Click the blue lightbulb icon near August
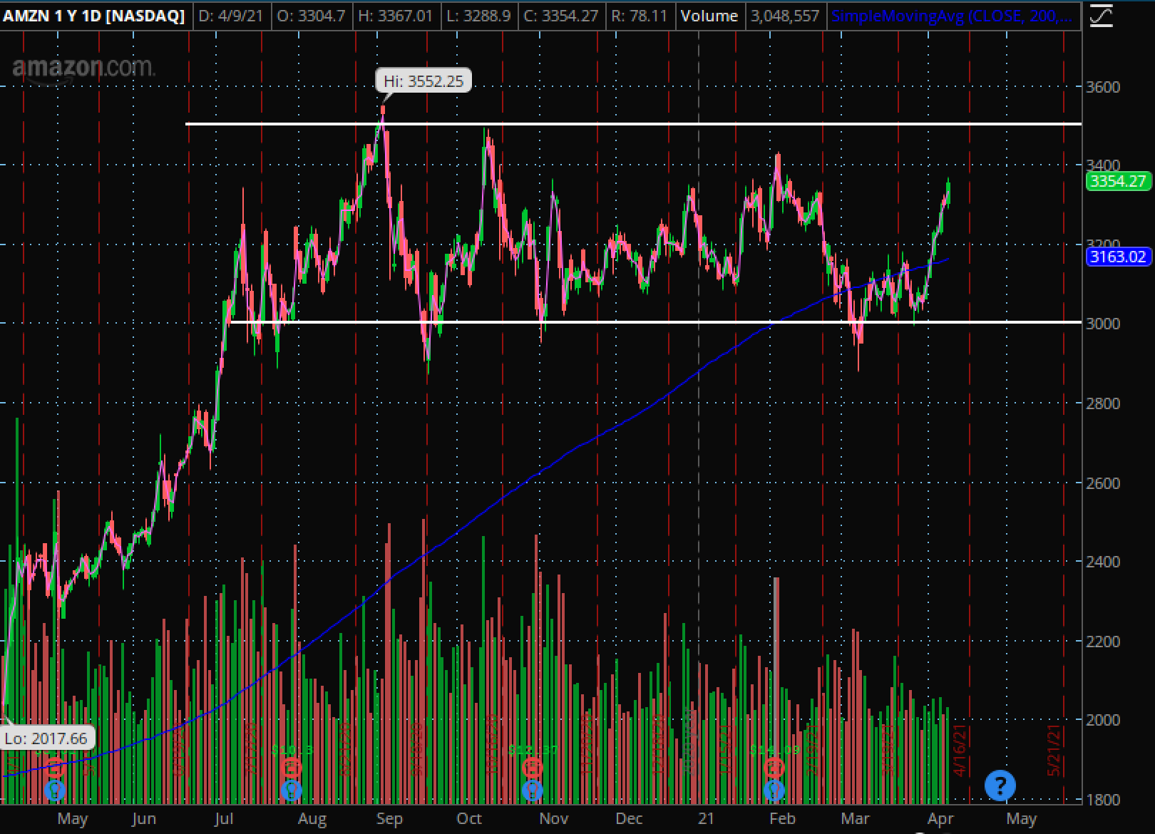 click(291, 790)
